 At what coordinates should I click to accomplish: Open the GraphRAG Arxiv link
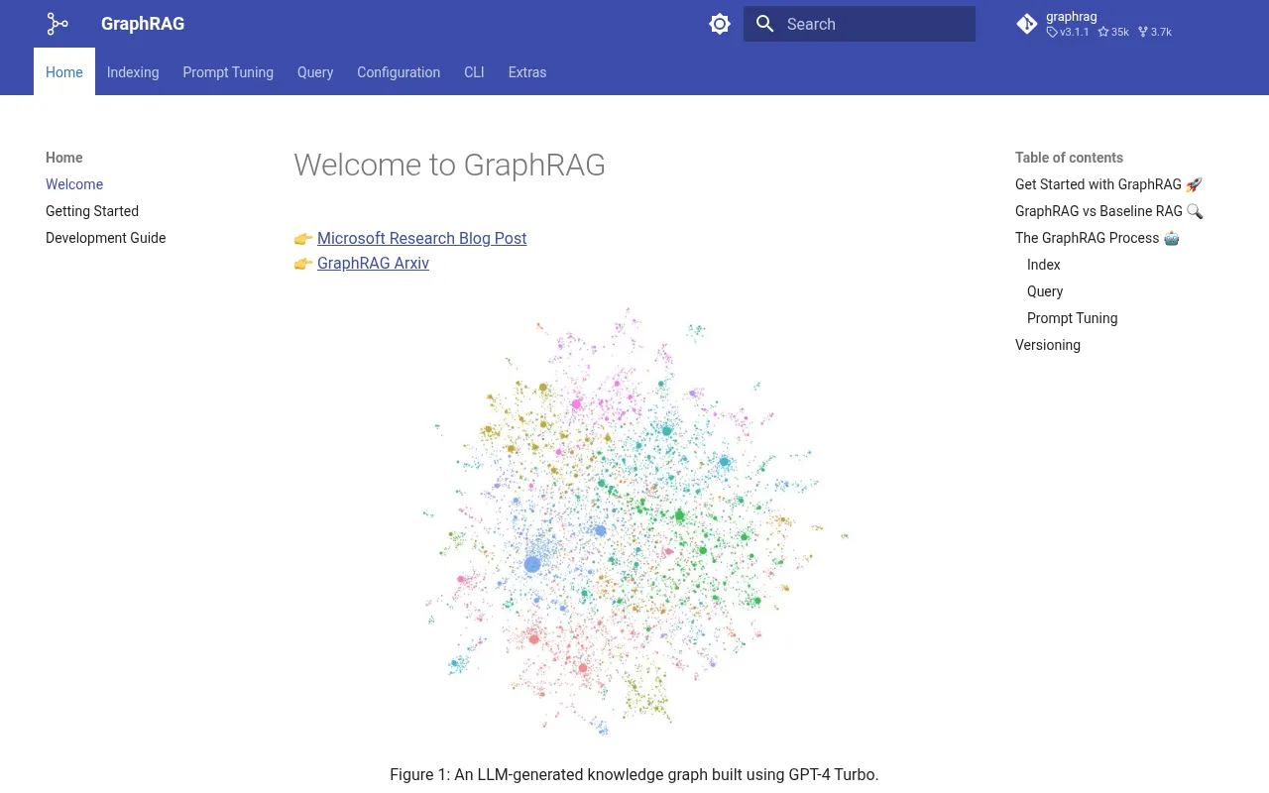pyautogui.click(x=373, y=263)
